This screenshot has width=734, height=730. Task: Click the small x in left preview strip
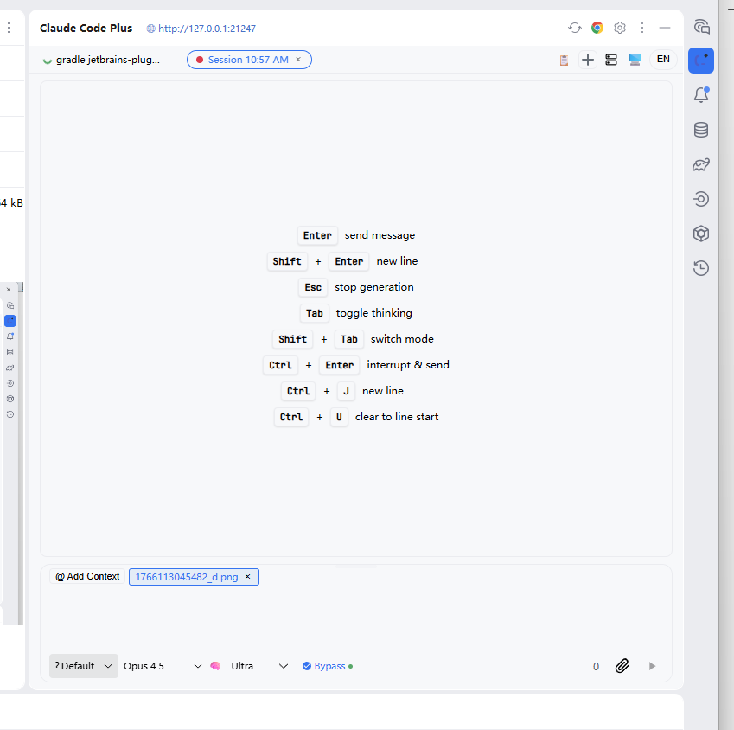(x=9, y=290)
